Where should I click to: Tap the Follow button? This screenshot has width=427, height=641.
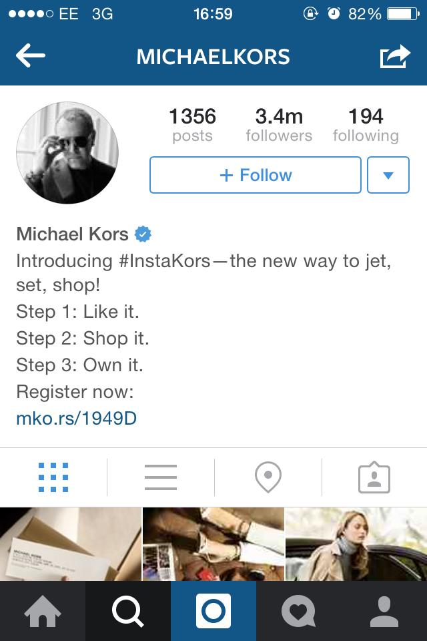pyautogui.click(x=255, y=175)
